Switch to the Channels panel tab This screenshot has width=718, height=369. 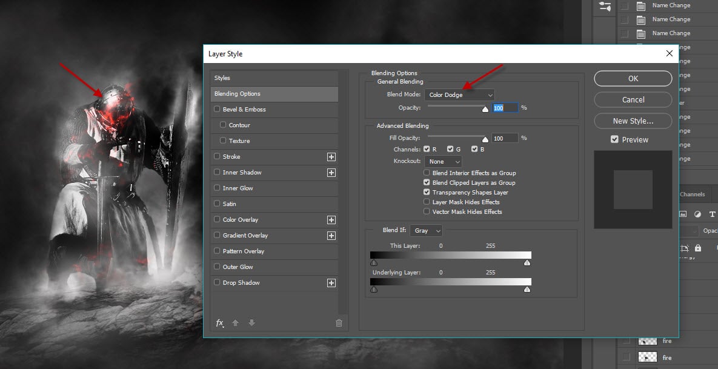(x=692, y=194)
